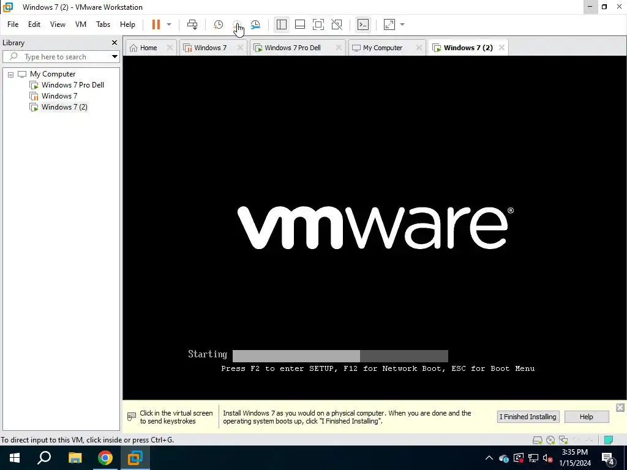Click the 3:35 PM taskbar clock
The width and height of the screenshot is (627, 470).
574,452
